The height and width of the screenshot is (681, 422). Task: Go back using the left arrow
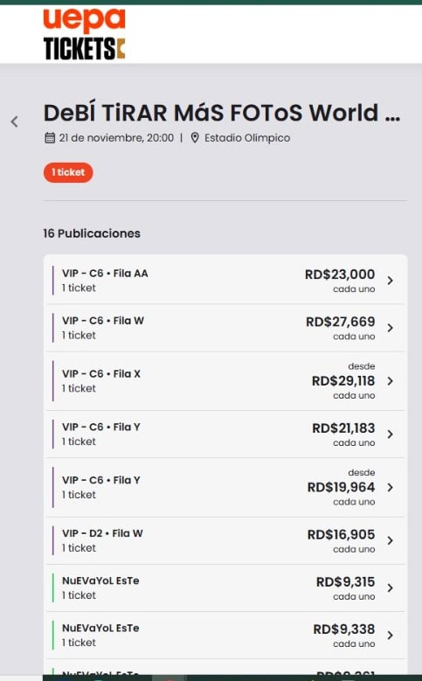click(14, 122)
